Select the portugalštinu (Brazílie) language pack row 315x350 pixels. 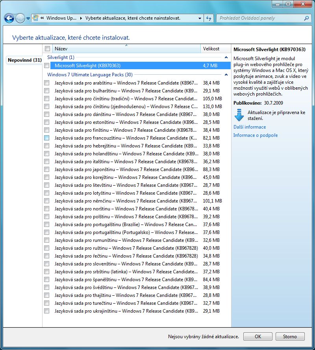(137, 224)
